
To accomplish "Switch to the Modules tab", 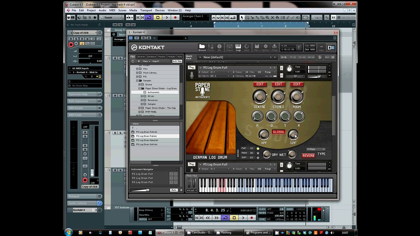I will pos(172,57).
